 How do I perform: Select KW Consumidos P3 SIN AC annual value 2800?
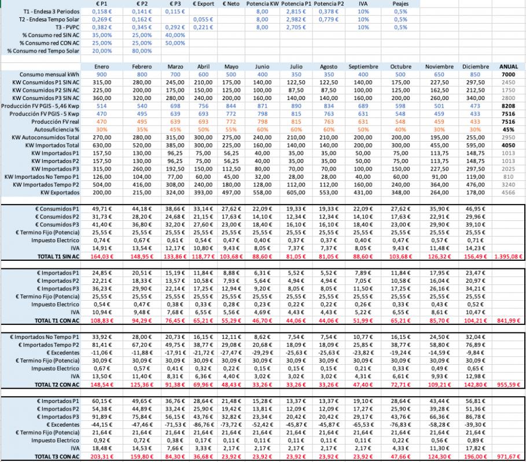[509, 98]
